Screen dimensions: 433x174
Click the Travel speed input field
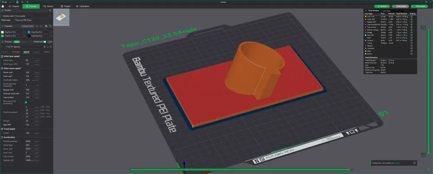pos(32,133)
